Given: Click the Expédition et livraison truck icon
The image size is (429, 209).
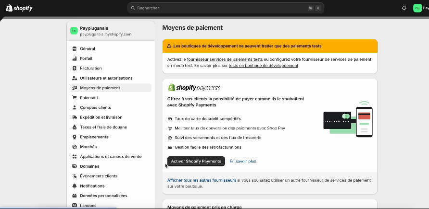Looking at the screenshot, I should [74, 117].
